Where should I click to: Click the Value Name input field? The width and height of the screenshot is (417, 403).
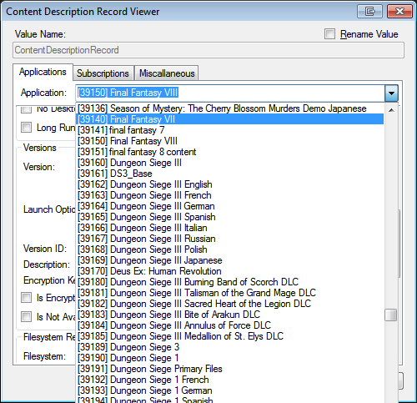208,50
